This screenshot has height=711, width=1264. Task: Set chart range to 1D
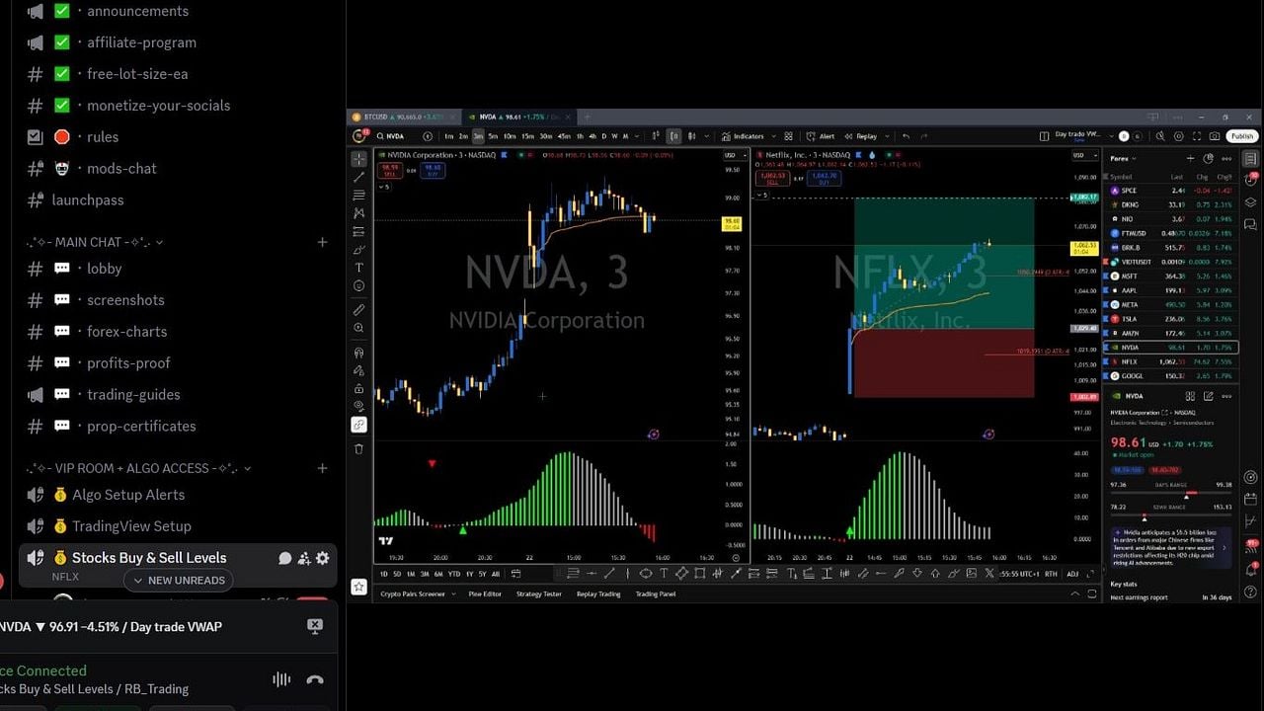coord(384,574)
